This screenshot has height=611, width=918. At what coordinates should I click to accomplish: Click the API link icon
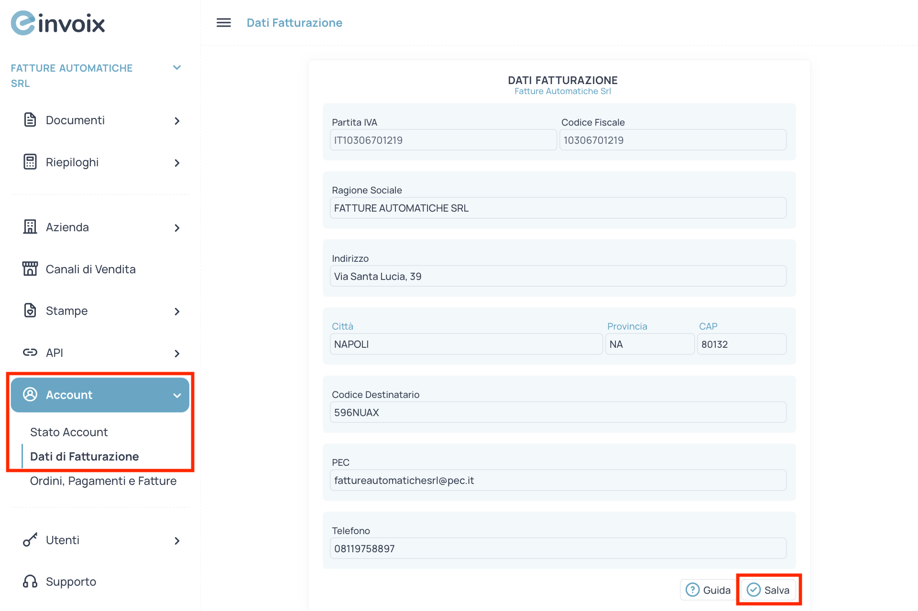pos(30,353)
